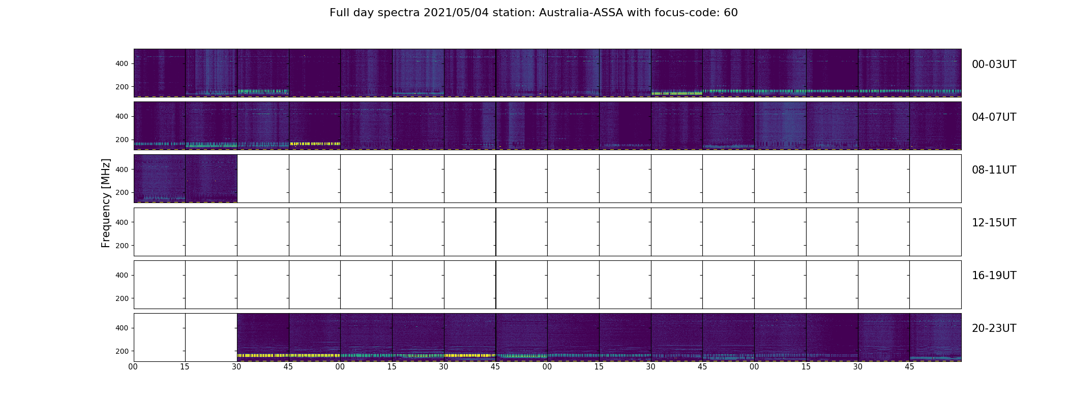Select the '200' tick of the 04-07UT row

122,140
